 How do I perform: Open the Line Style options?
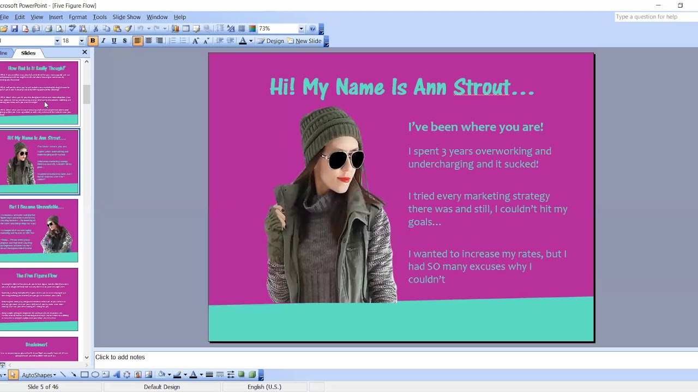[x=209, y=375]
